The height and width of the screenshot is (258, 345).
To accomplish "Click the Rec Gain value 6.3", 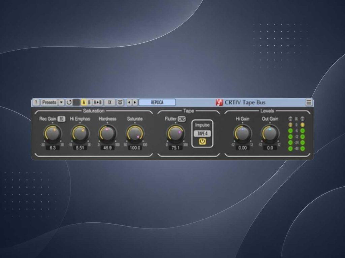I will [x=53, y=148].
